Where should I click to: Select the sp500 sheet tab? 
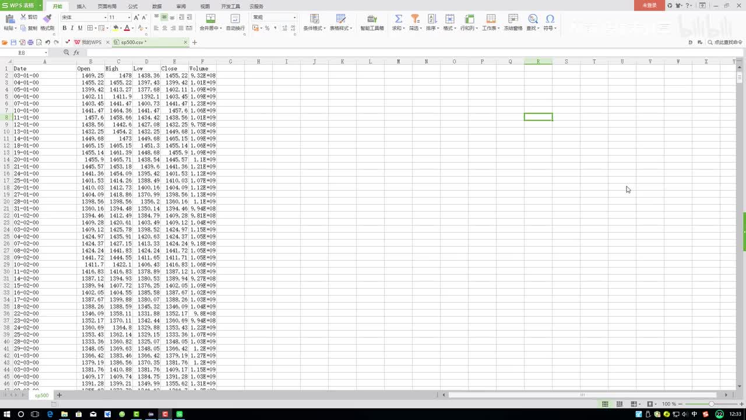coord(42,395)
